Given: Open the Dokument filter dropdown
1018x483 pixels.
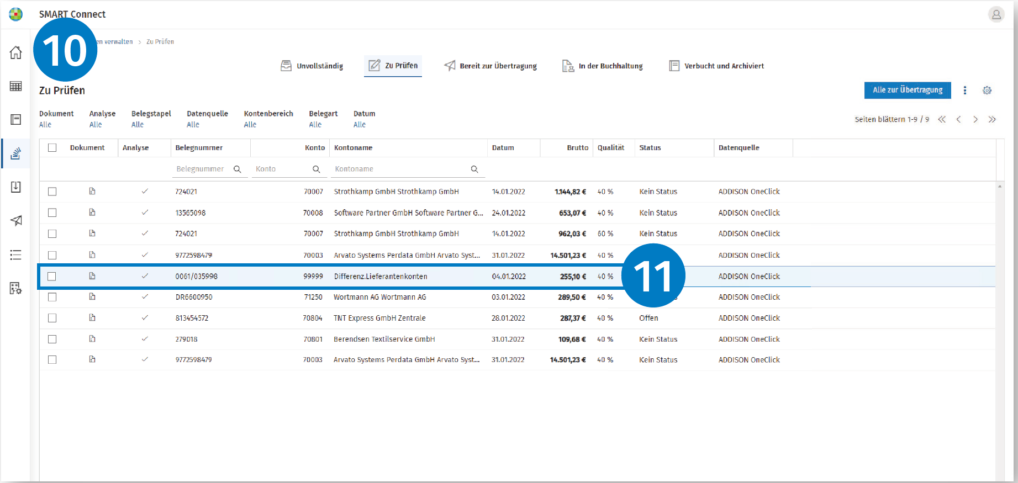Looking at the screenshot, I should [56, 119].
